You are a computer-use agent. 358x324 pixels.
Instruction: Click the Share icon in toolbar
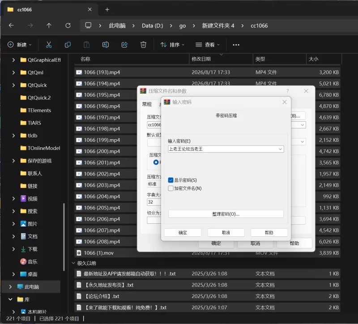(124, 45)
